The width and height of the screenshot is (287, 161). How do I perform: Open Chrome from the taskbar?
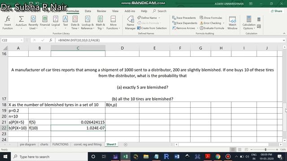pos(218,157)
